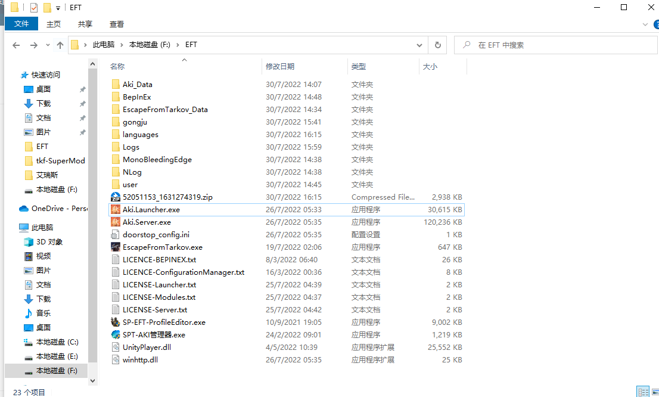
Task: Click the EscapeFromTarkov.exe file icon
Action: coord(116,247)
